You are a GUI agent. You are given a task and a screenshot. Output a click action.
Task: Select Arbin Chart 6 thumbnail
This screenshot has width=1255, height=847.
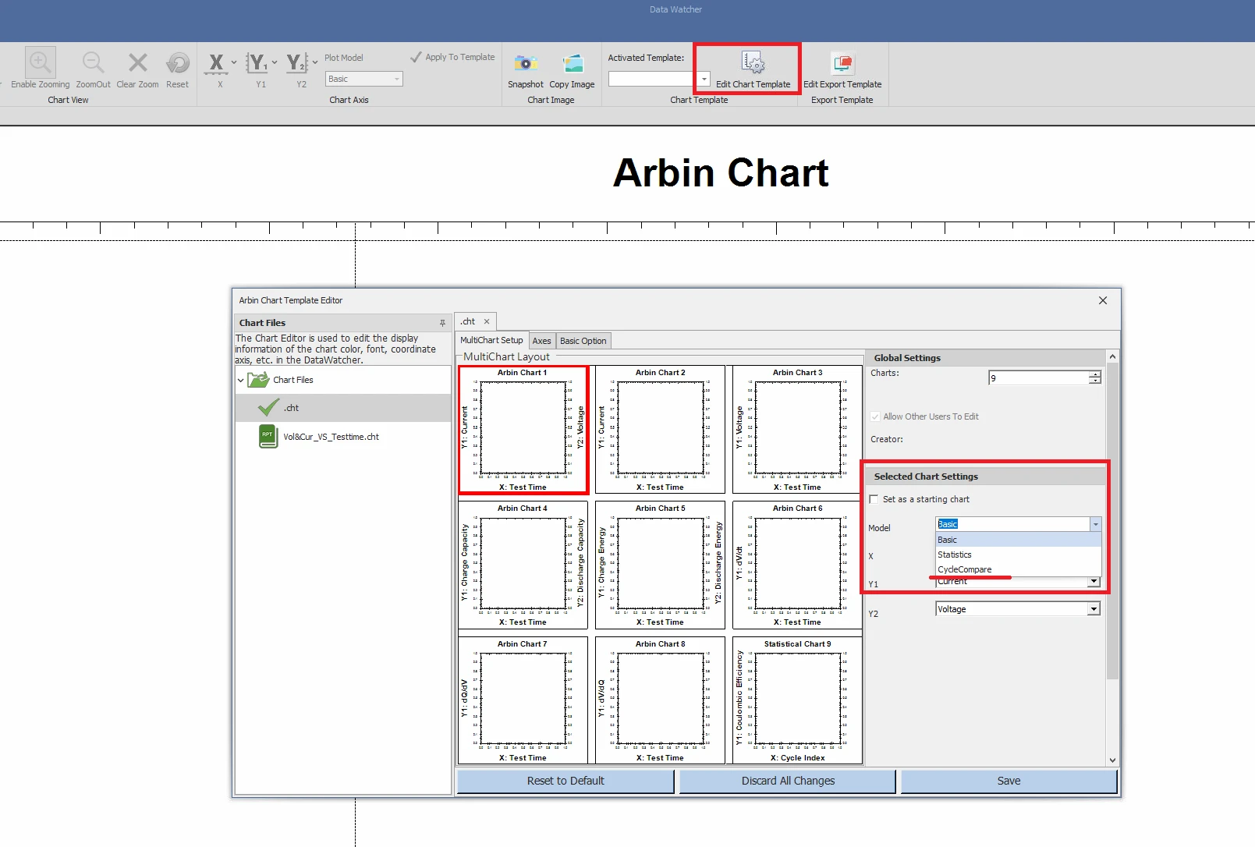(x=797, y=565)
